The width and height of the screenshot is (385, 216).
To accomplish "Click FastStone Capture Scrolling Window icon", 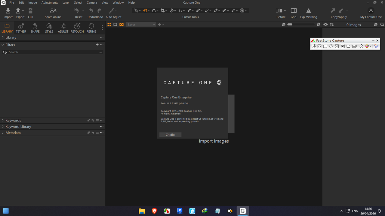I will pos(343,46).
